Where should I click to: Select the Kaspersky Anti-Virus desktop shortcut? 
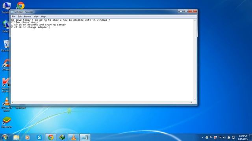[6, 85]
